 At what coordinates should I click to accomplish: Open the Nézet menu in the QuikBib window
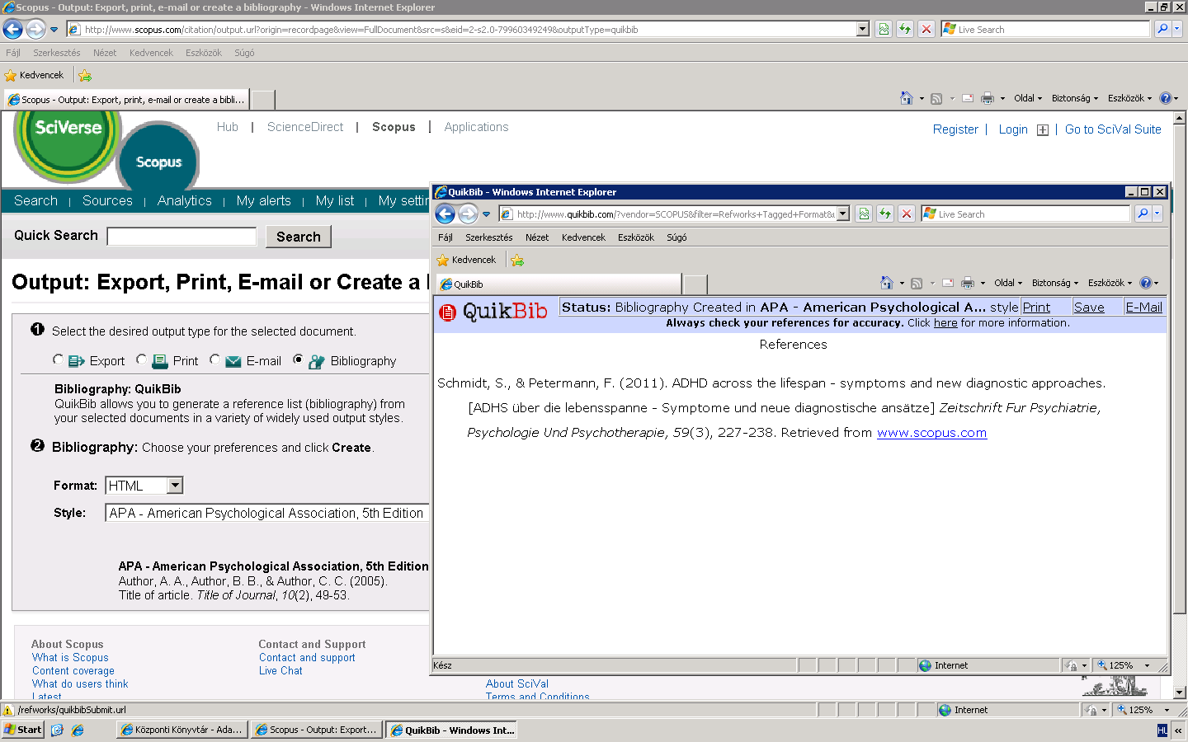[x=537, y=237]
